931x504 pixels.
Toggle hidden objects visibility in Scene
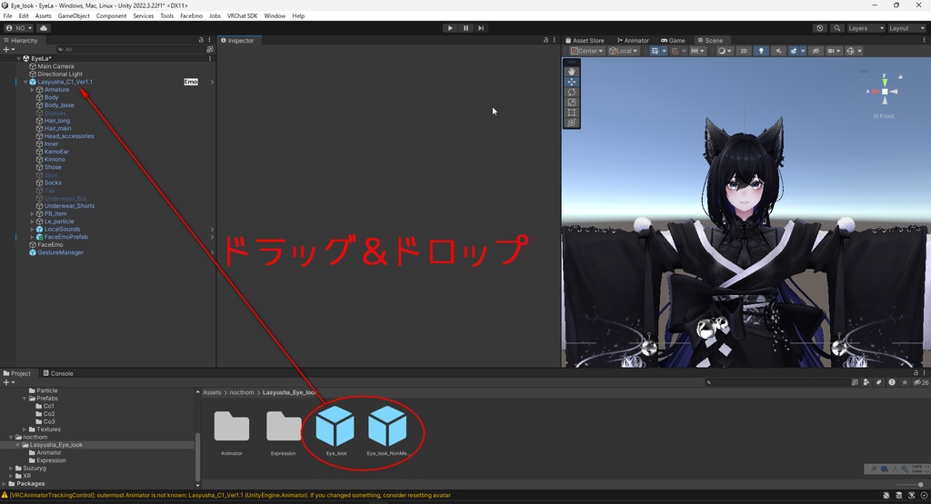pos(816,51)
